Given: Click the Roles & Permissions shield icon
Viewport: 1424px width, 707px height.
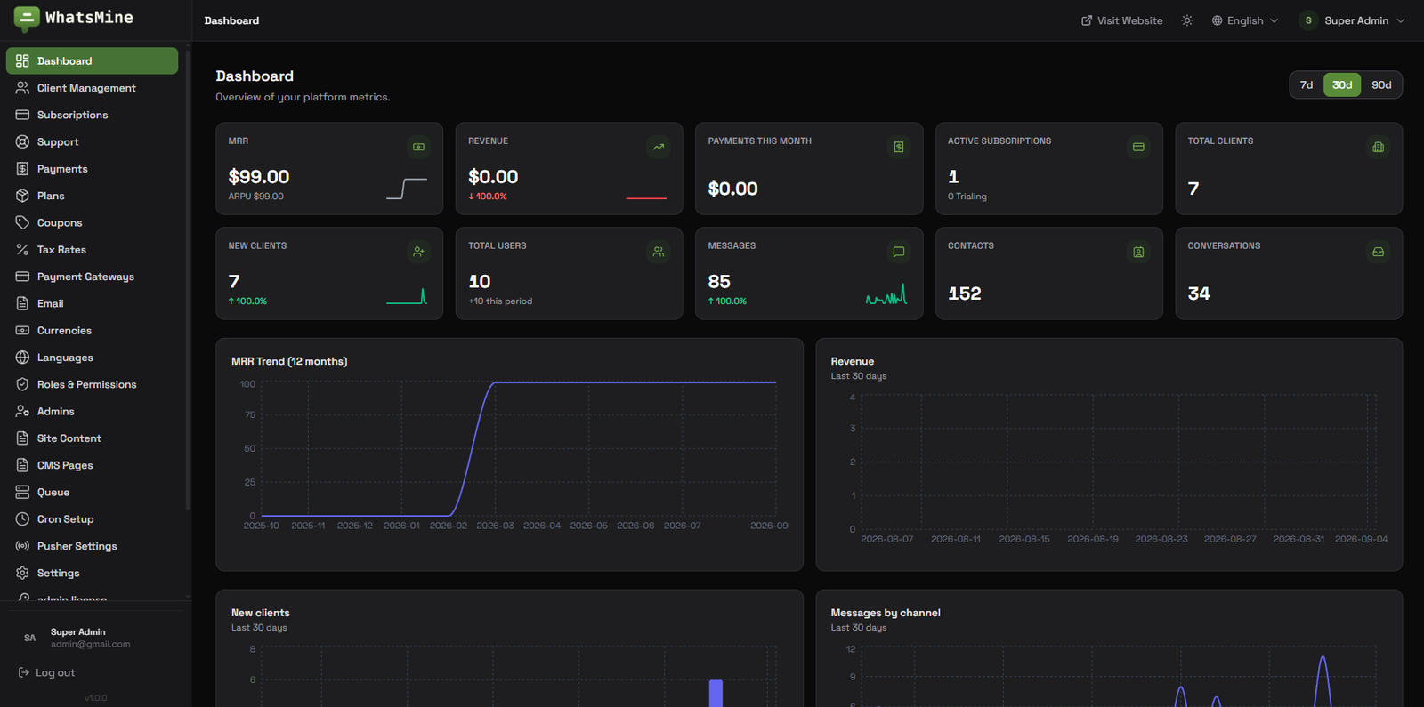Looking at the screenshot, I should point(22,384).
